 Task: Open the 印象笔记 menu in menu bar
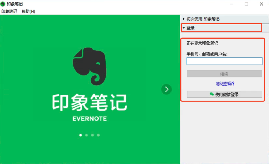(9, 12)
